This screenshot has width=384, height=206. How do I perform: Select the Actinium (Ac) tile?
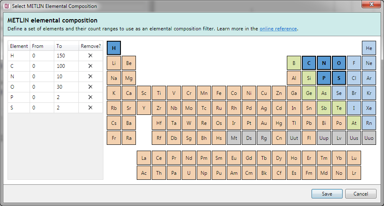click(144, 173)
